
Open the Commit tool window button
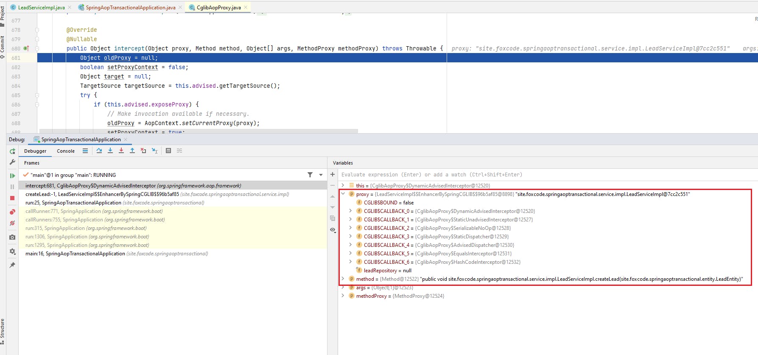[x=3, y=48]
